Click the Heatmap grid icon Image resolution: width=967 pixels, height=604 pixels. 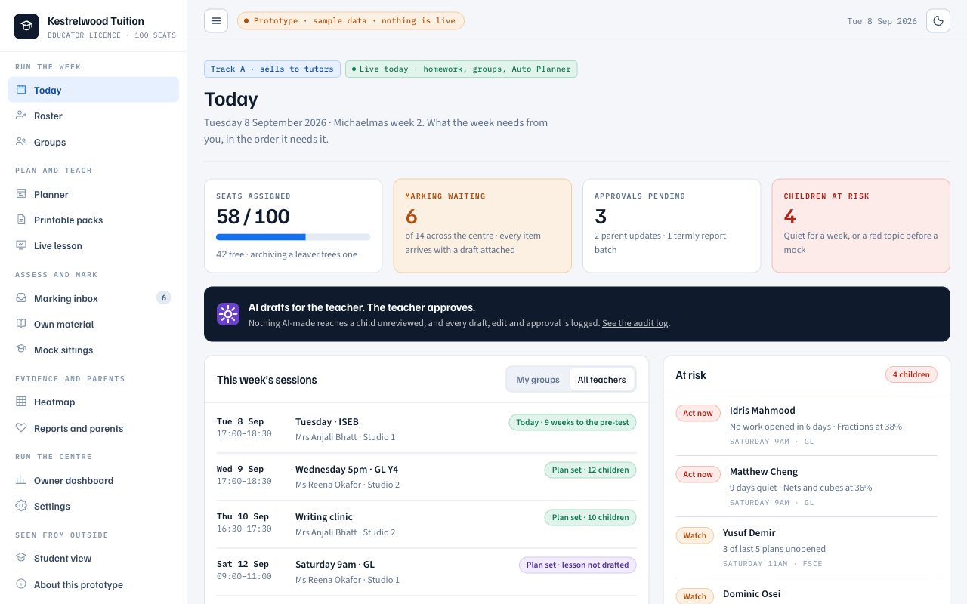point(21,402)
